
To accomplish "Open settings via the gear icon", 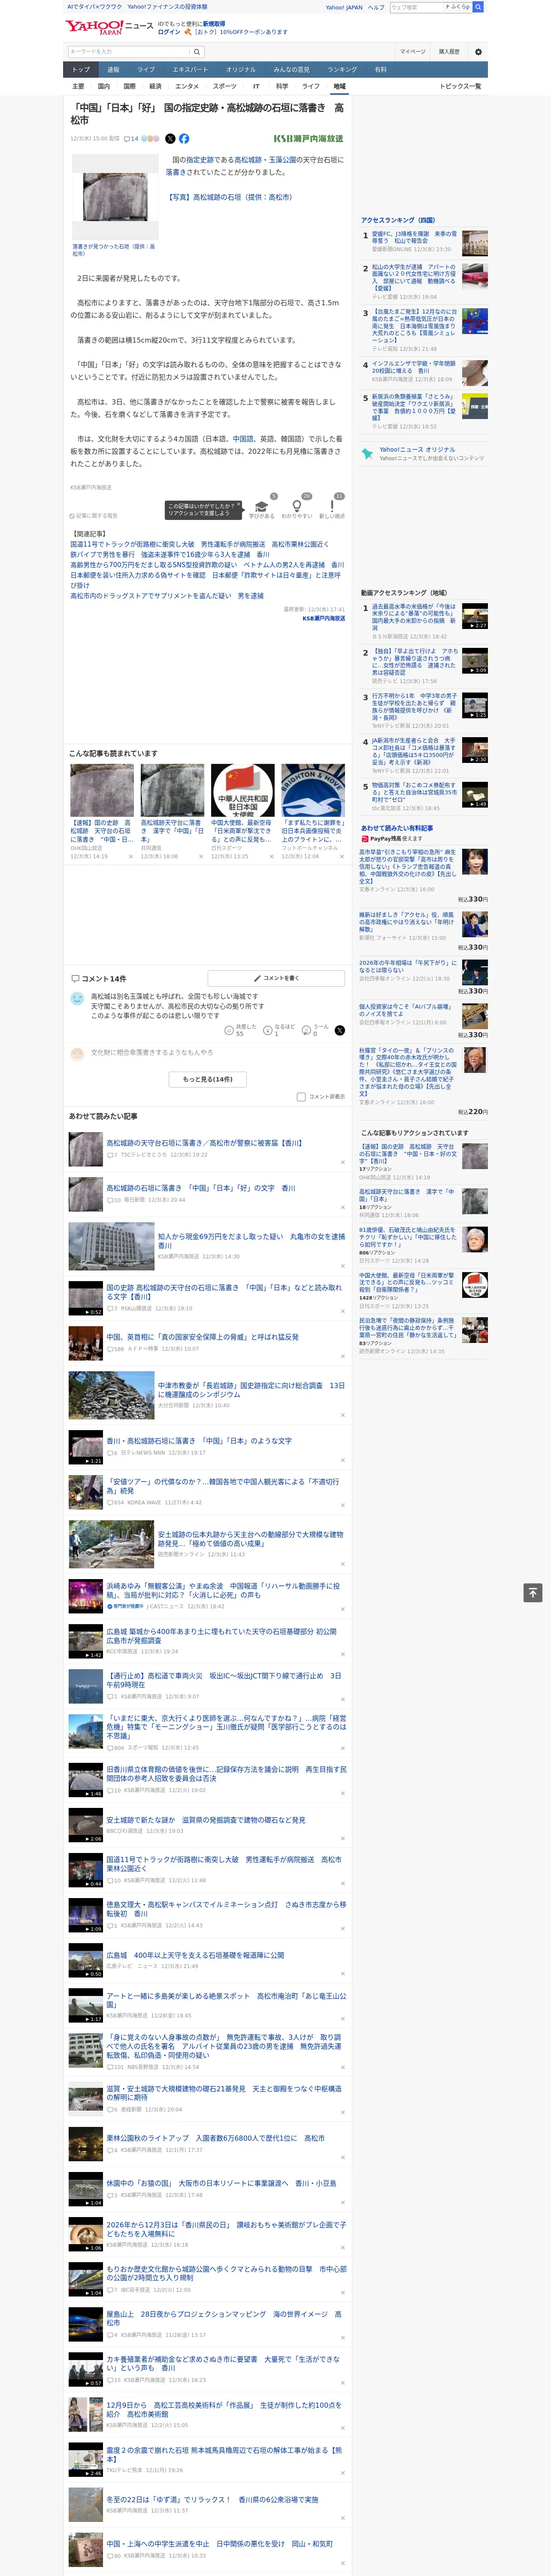I will coord(478,52).
